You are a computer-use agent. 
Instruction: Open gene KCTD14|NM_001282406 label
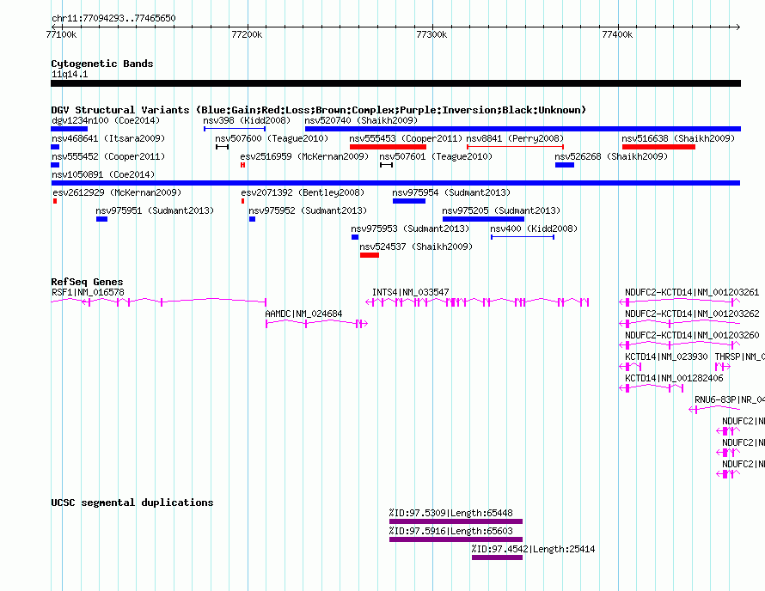point(674,378)
